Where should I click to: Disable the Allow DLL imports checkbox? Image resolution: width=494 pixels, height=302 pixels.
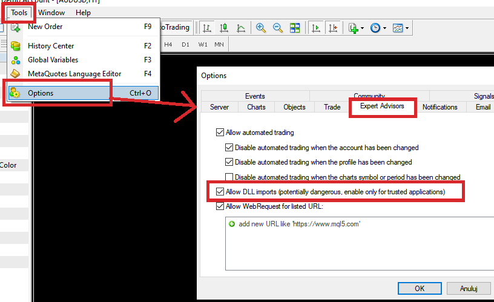point(220,192)
